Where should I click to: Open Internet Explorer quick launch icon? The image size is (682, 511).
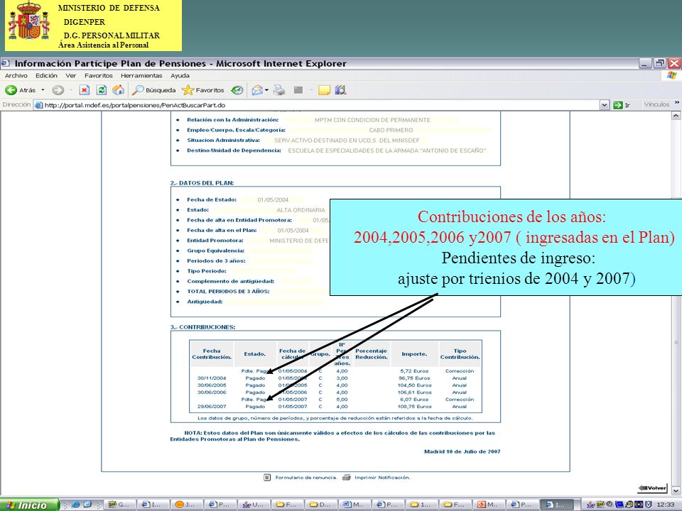point(75,505)
